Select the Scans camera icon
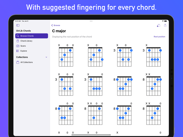 click(18, 46)
